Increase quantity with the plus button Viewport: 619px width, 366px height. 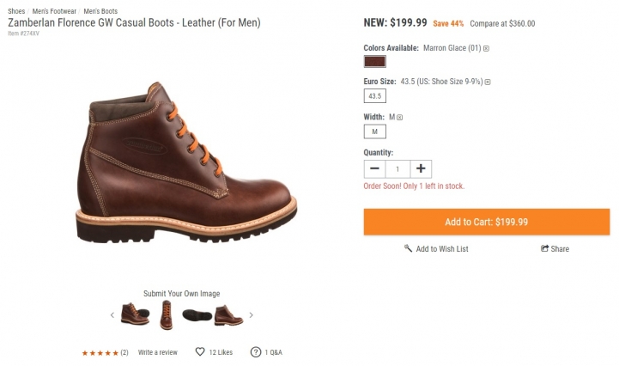pyautogui.click(x=421, y=169)
